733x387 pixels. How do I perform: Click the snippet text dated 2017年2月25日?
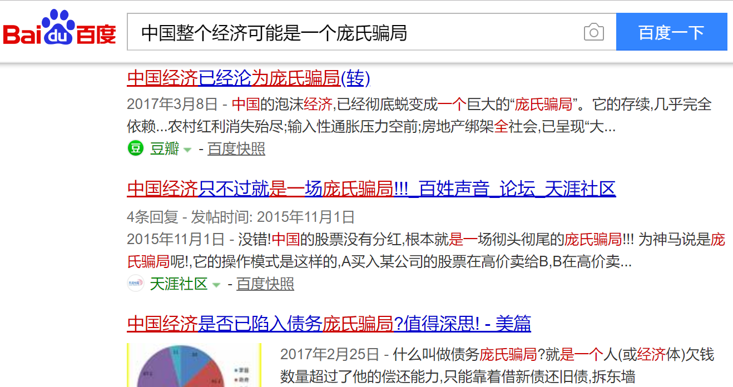[x=497, y=365]
